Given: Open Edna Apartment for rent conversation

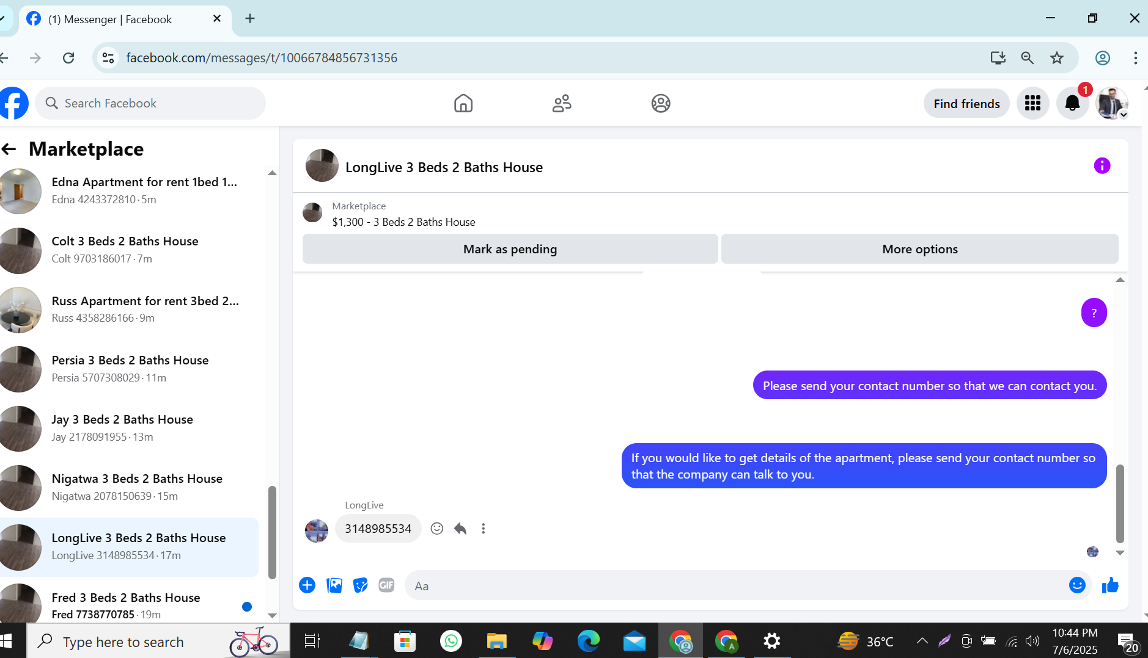Looking at the screenshot, I should 129,191.
